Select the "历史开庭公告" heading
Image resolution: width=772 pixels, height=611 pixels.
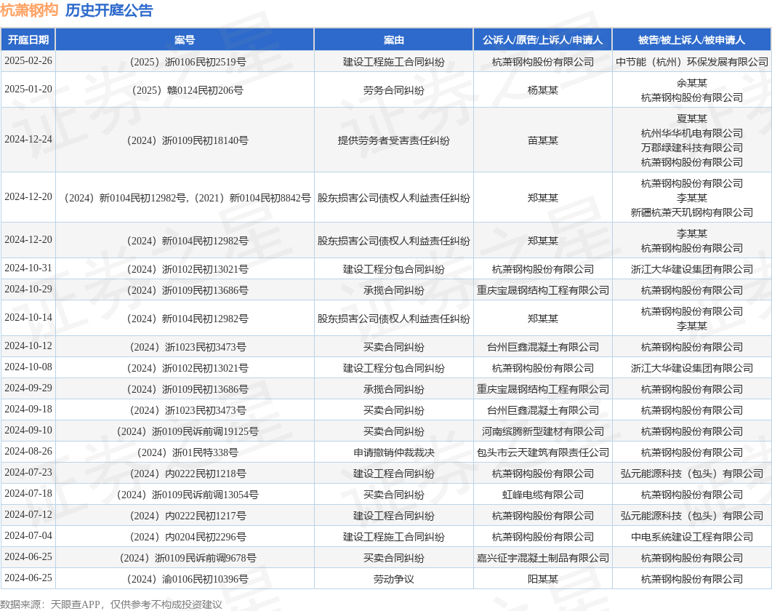click(109, 10)
